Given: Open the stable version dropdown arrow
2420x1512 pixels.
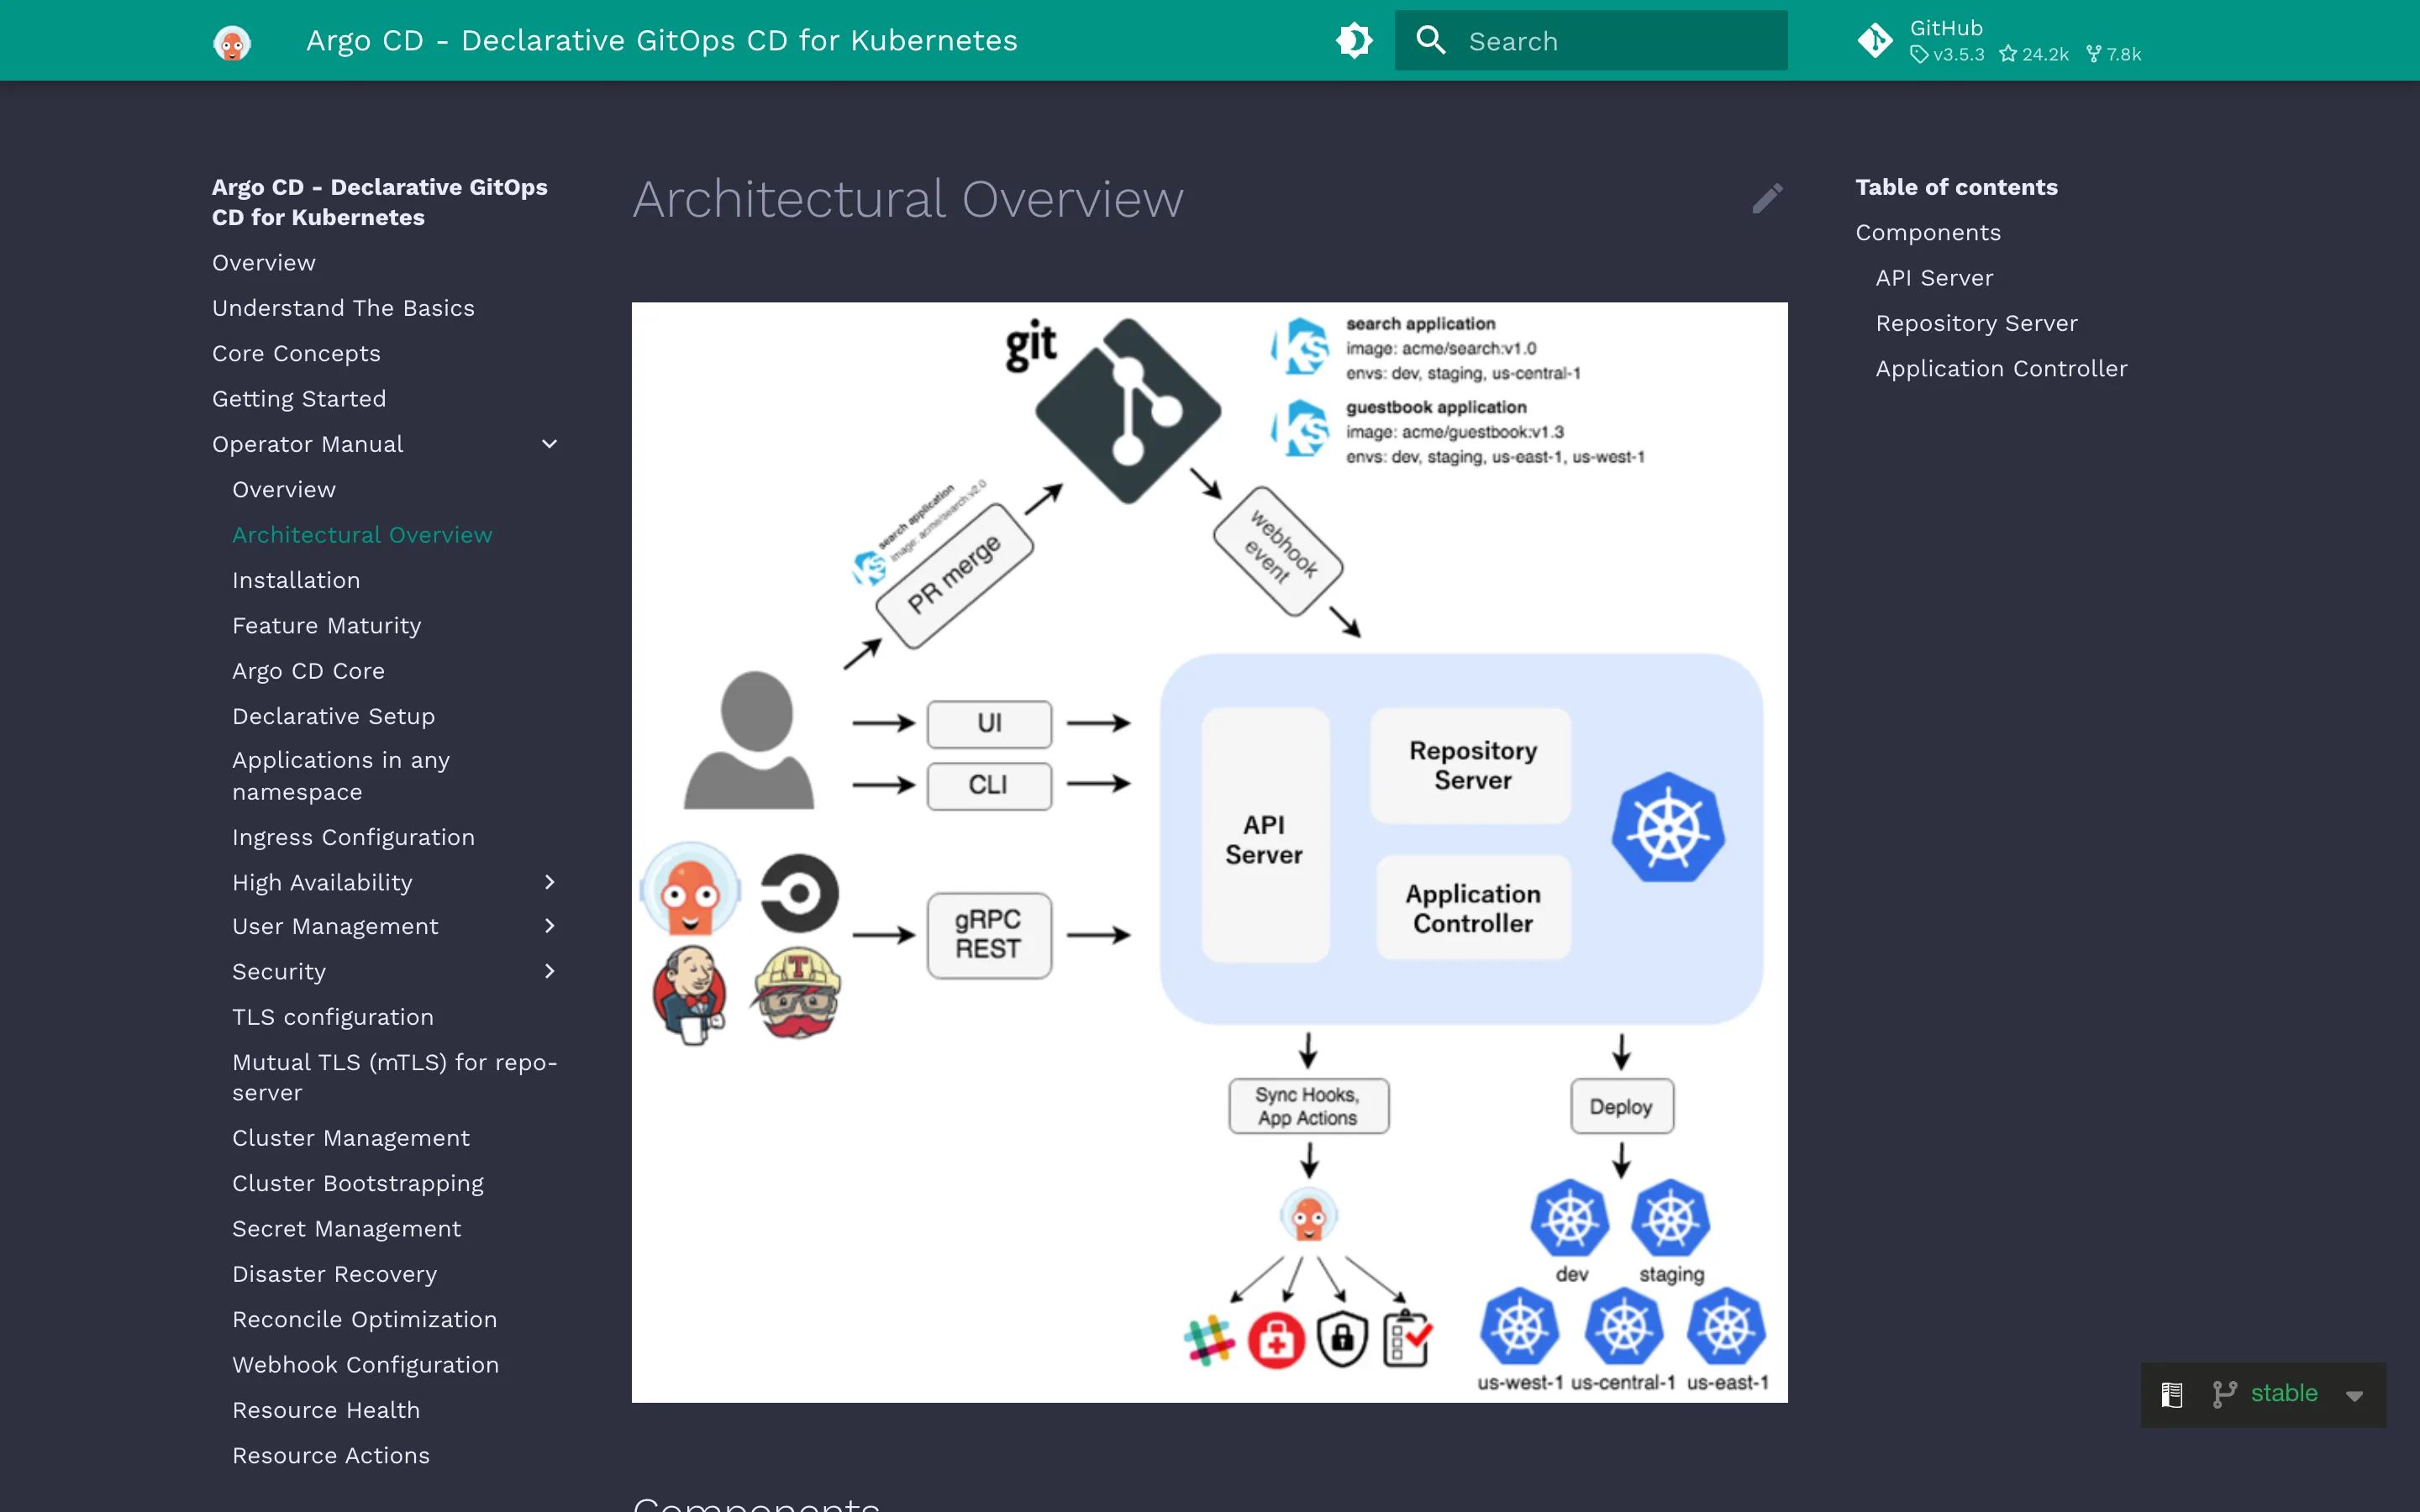Looking at the screenshot, I should [x=2354, y=1395].
